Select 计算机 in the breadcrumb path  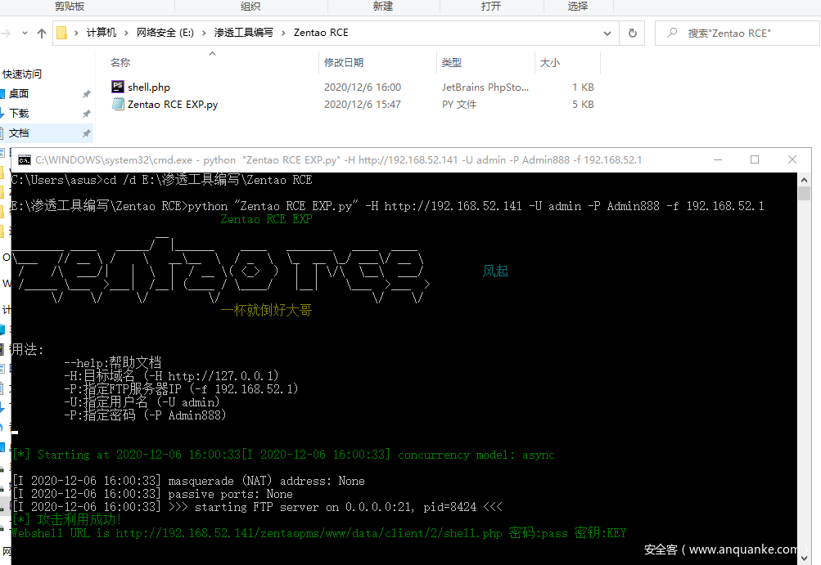101,33
